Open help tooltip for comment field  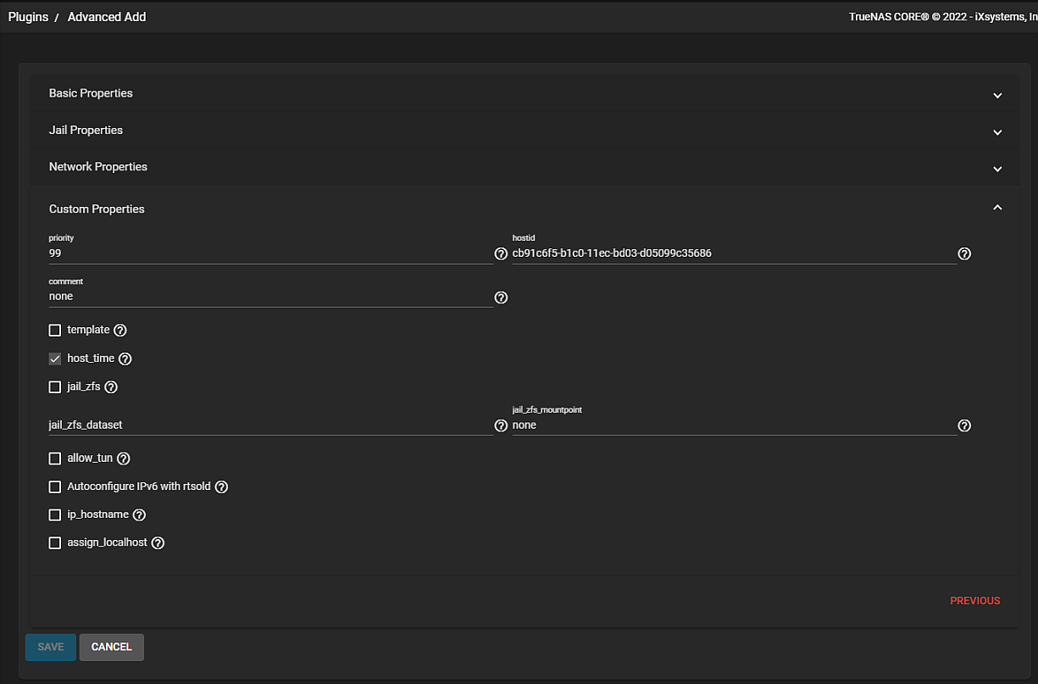pyautogui.click(x=501, y=298)
